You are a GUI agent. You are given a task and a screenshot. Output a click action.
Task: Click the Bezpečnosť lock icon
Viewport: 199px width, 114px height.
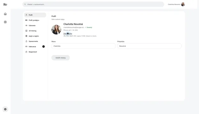(26, 52)
